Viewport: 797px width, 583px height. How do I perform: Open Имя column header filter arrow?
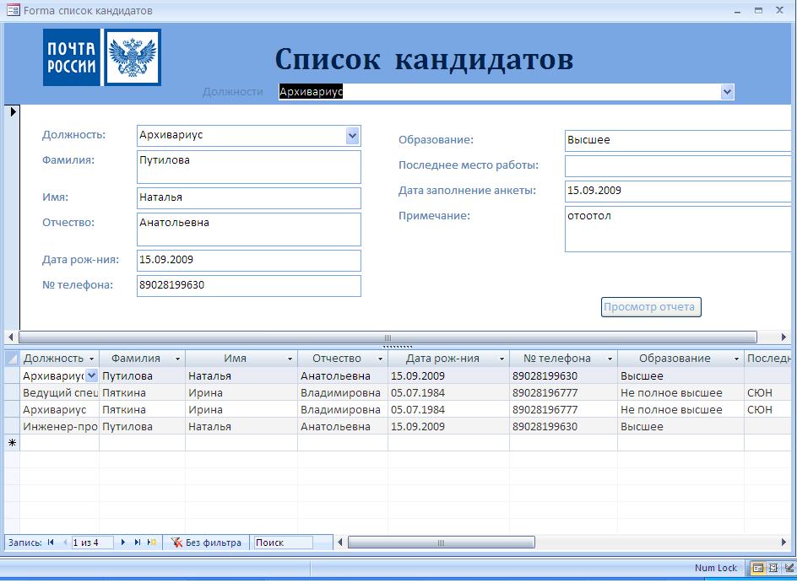pyautogui.click(x=290, y=359)
